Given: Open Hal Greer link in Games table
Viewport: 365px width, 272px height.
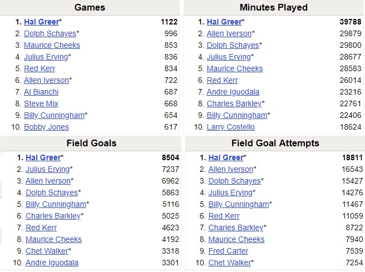Looking at the screenshot, I should (41, 22).
